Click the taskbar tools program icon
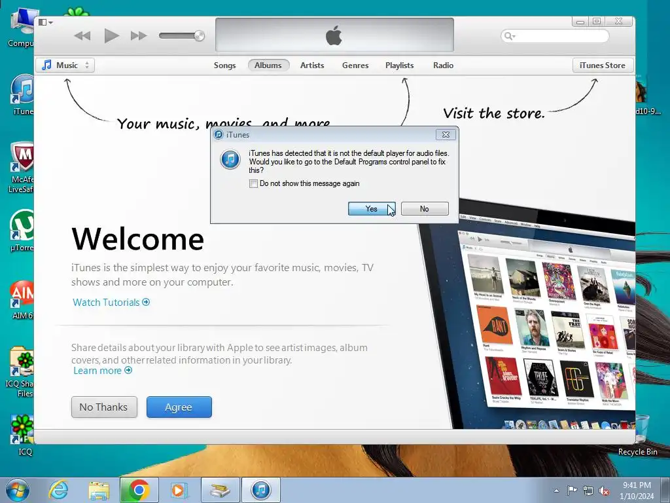The height and width of the screenshot is (503, 670). pyautogui.click(x=220, y=490)
